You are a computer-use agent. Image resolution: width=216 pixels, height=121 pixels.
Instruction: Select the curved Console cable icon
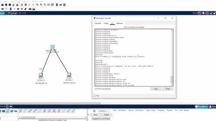pos(25,111)
